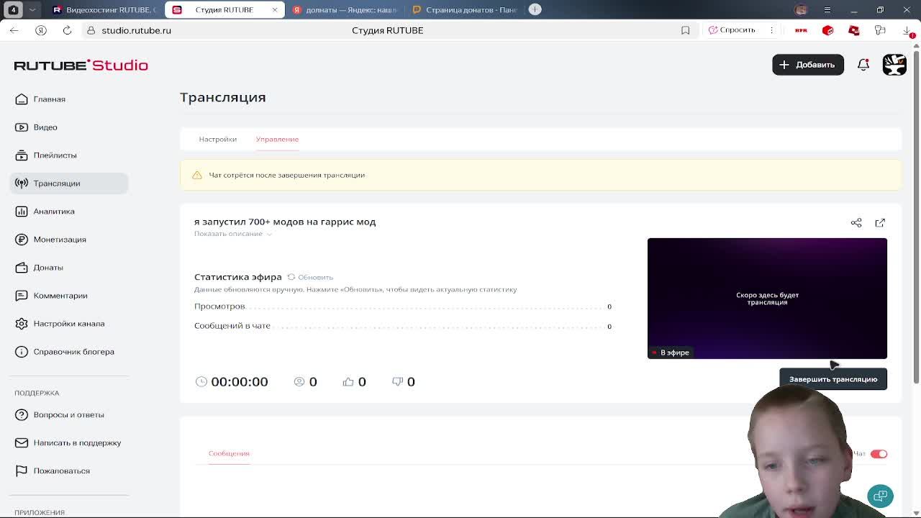Click Обновить to refresh statistics
921x518 pixels.
[310, 277]
